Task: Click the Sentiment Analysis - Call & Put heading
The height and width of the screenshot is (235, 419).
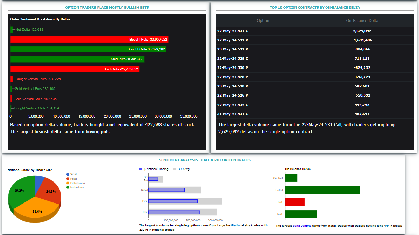Action: click(205, 160)
